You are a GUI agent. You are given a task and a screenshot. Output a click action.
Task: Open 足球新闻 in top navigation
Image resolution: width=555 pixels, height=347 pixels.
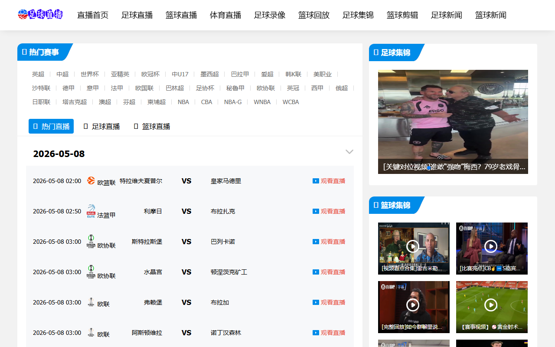447,15
